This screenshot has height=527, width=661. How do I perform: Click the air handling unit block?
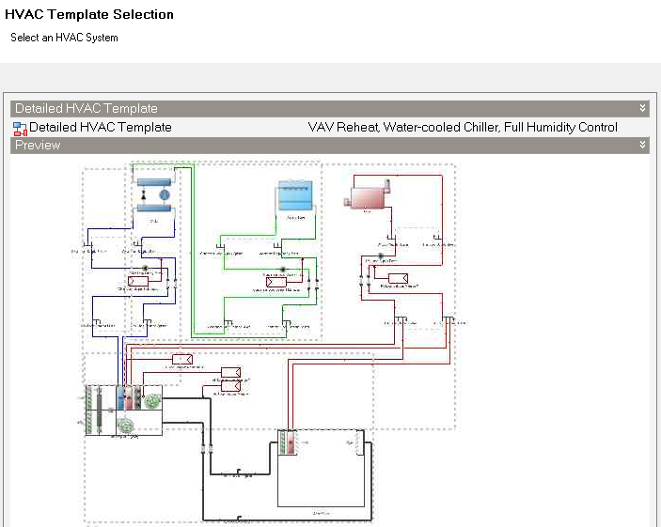(x=123, y=410)
